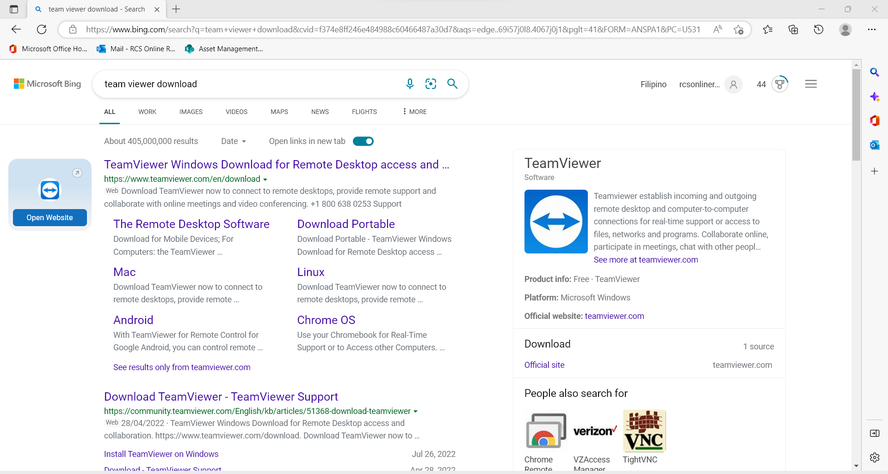Click the browser profile avatar

click(845, 30)
